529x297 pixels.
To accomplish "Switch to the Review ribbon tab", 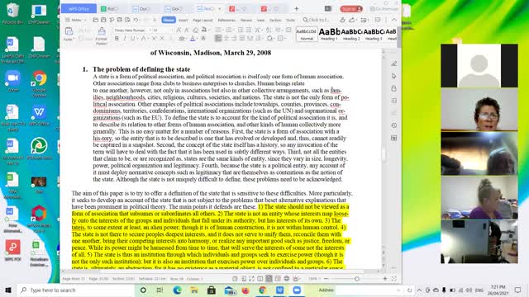I will [246, 20].
